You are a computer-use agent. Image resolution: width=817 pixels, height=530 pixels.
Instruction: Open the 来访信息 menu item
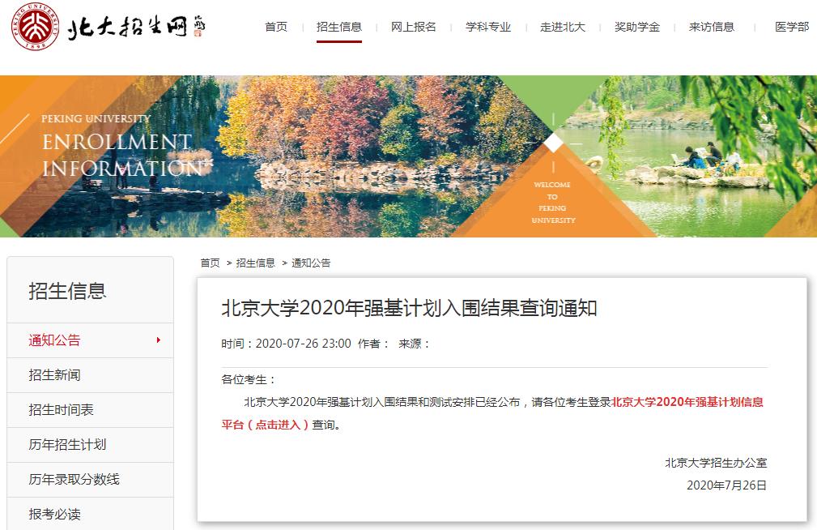coord(711,27)
